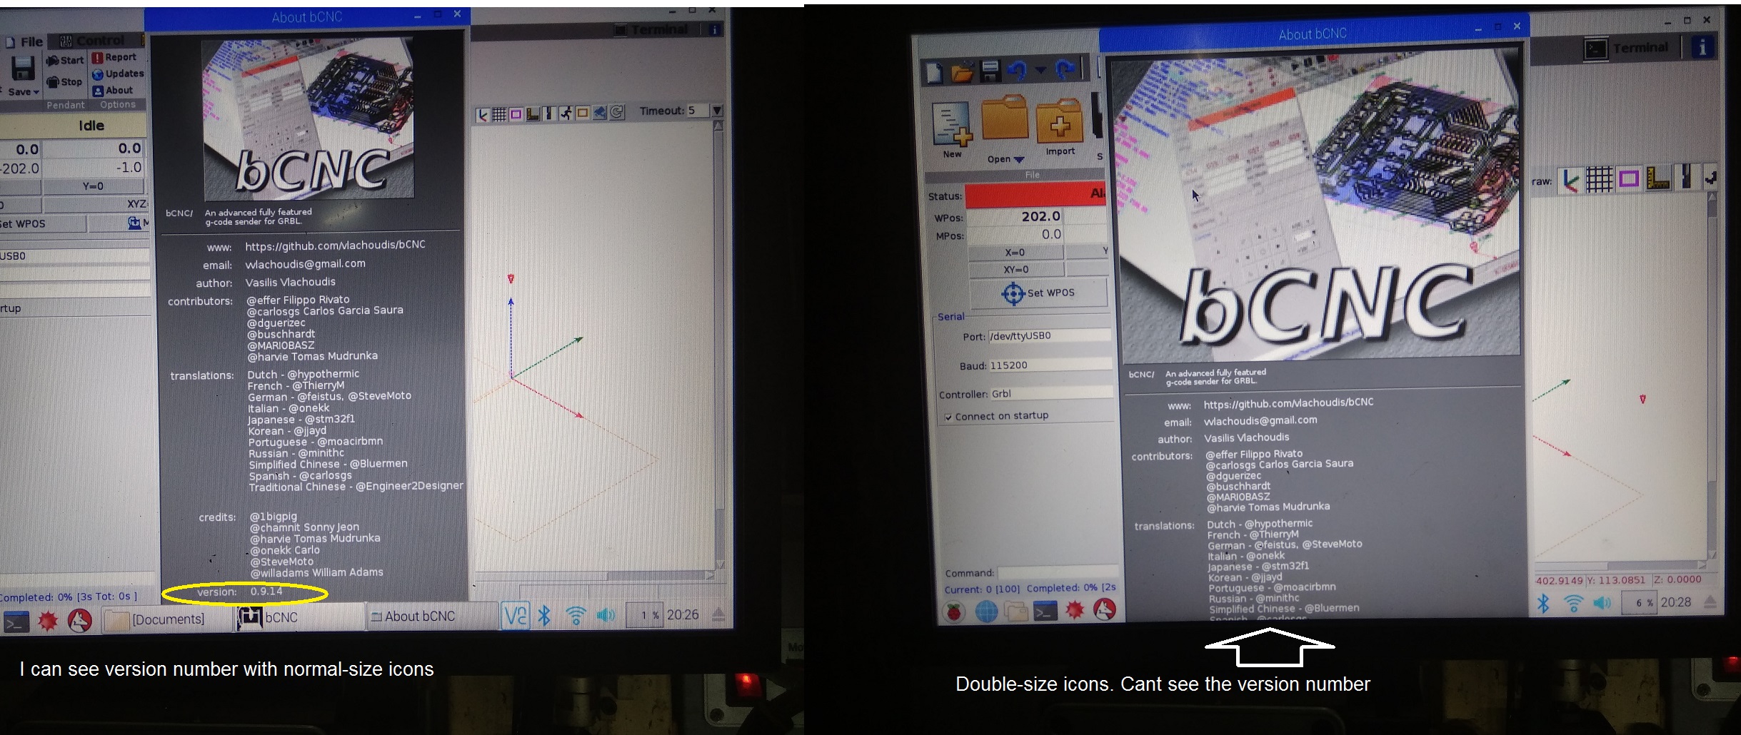Viewport: 1741px width, 735px height.
Task: Expand the Save dropdown arrow
Action: [x=36, y=92]
